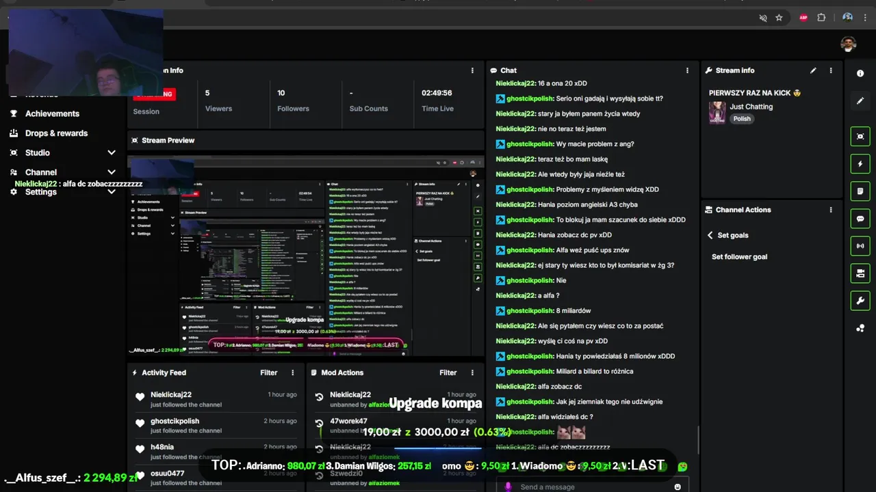This screenshot has width=876, height=492.
Task: Click undo icon for Nieklickaj22 1 hour ago unban
Action: click(319, 397)
